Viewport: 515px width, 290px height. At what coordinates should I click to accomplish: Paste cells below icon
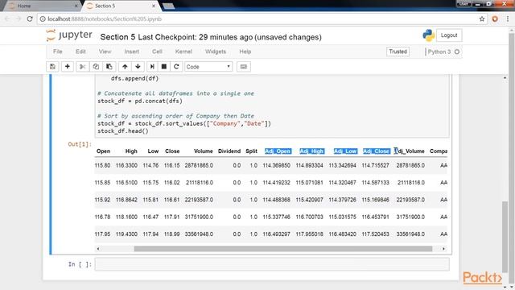pyautogui.click(x=109, y=67)
